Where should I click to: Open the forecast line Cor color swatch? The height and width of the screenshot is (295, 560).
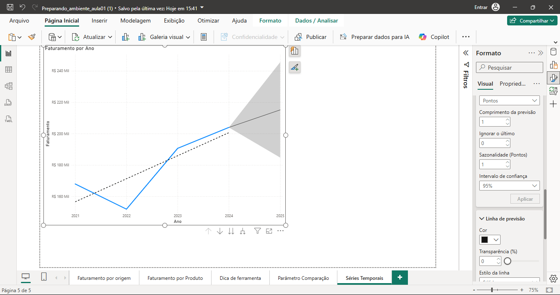(490, 240)
